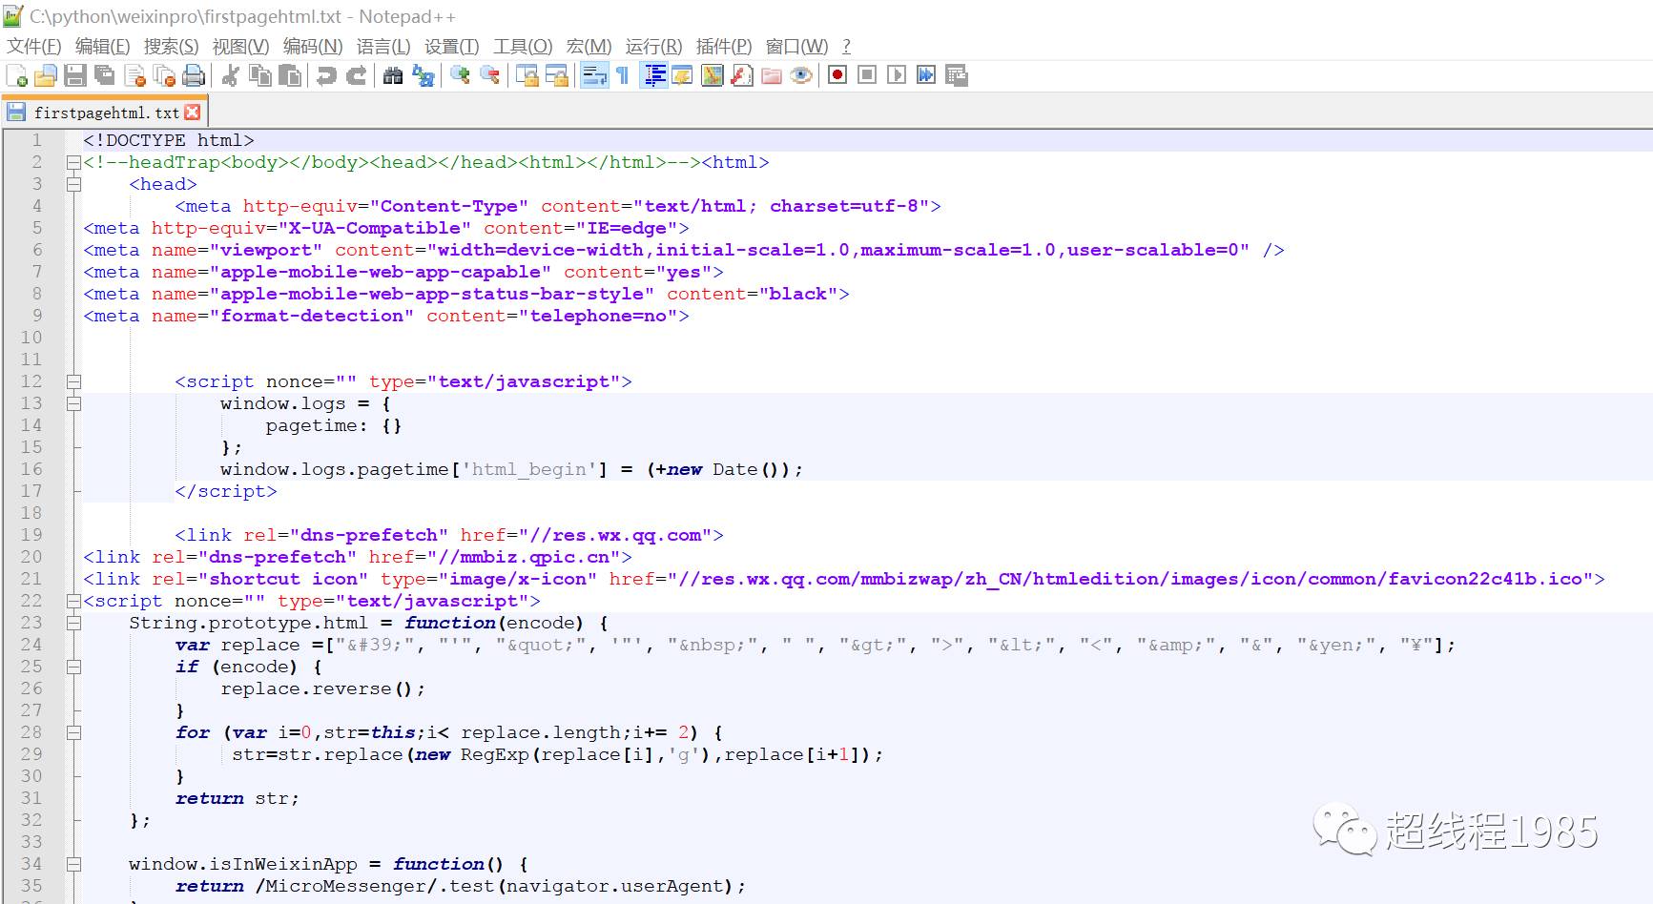1653x904 pixels.
Task: Click the Close document toolbar icon
Action: pyautogui.click(x=134, y=75)
